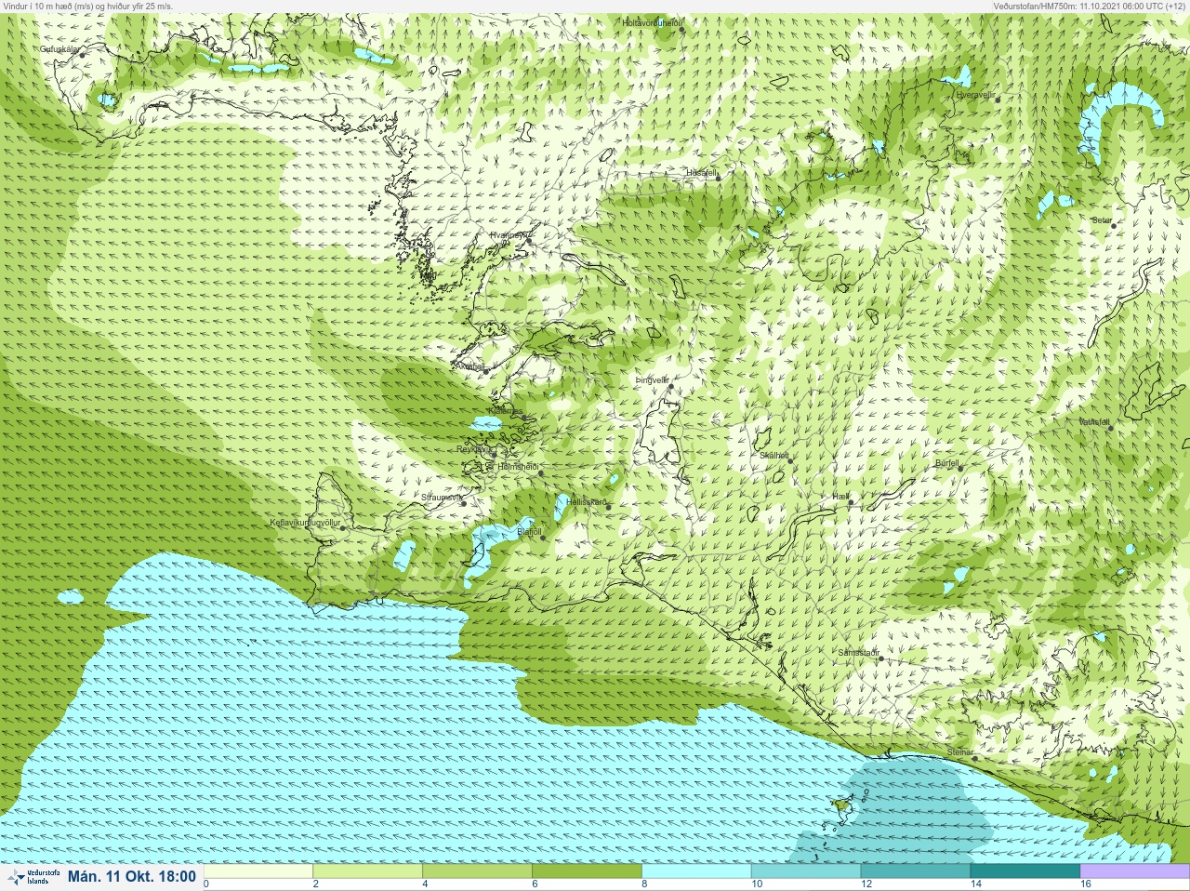The image size is (1190, 891).
Task: Click the Bláfjöll station label
Action: tap(529, 532)
